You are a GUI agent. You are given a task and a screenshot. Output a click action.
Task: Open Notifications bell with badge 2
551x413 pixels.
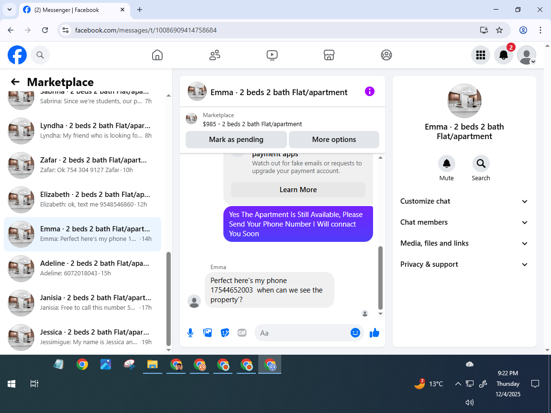point(504,55)
